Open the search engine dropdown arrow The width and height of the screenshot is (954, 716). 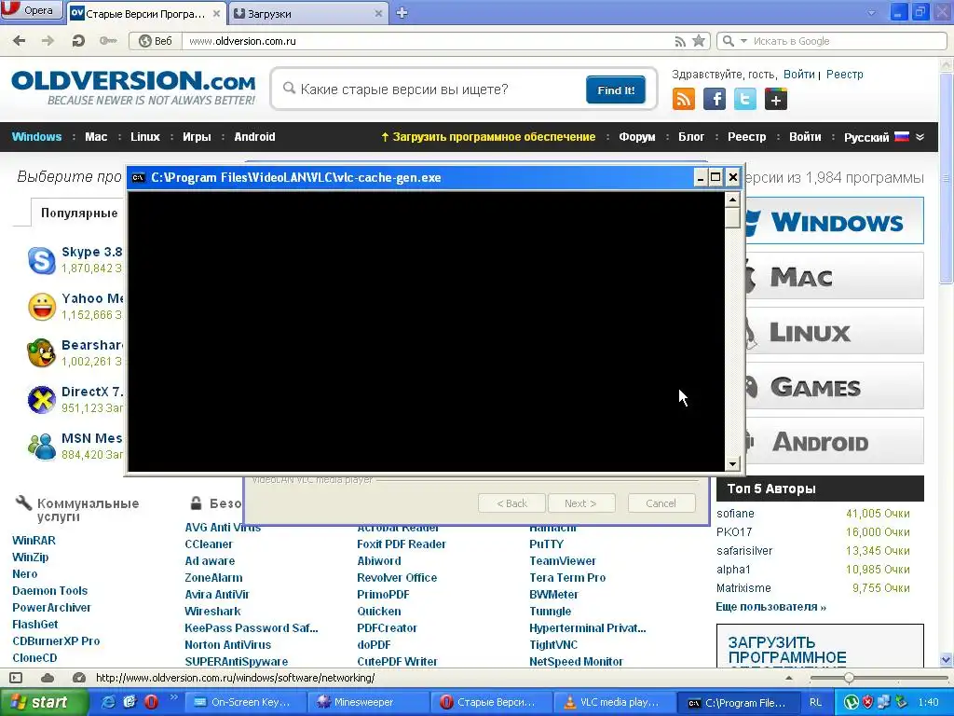pyautogui.click(x=743, y=41)
